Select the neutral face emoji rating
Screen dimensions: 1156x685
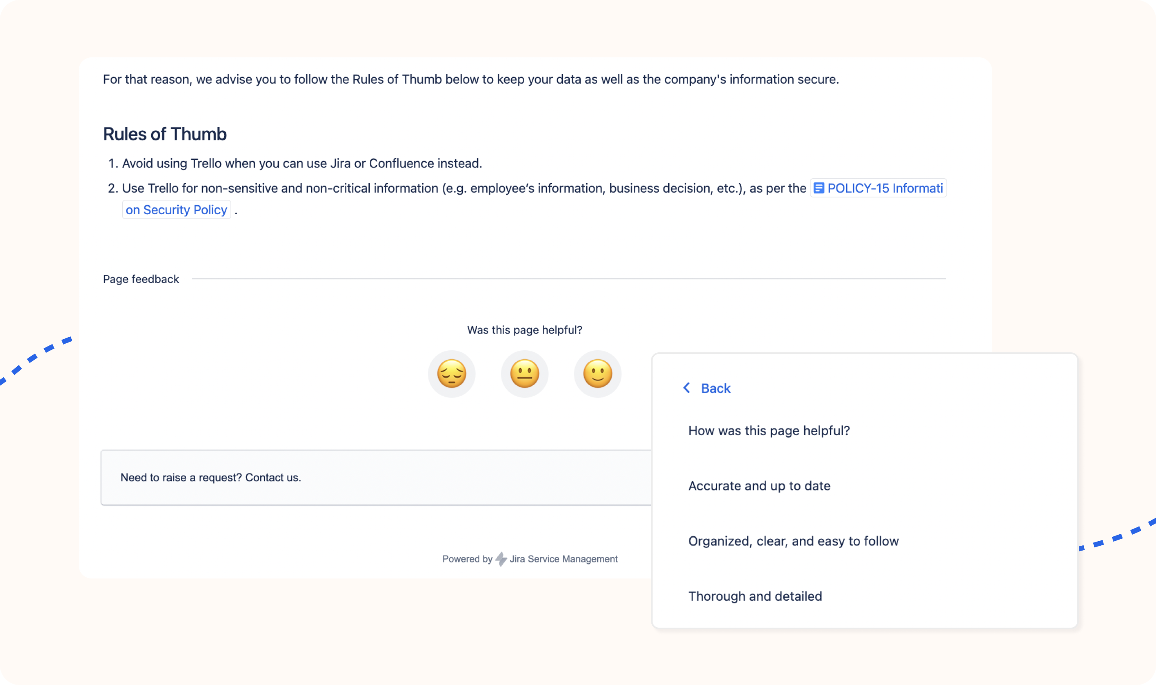(x=525, y=373)
